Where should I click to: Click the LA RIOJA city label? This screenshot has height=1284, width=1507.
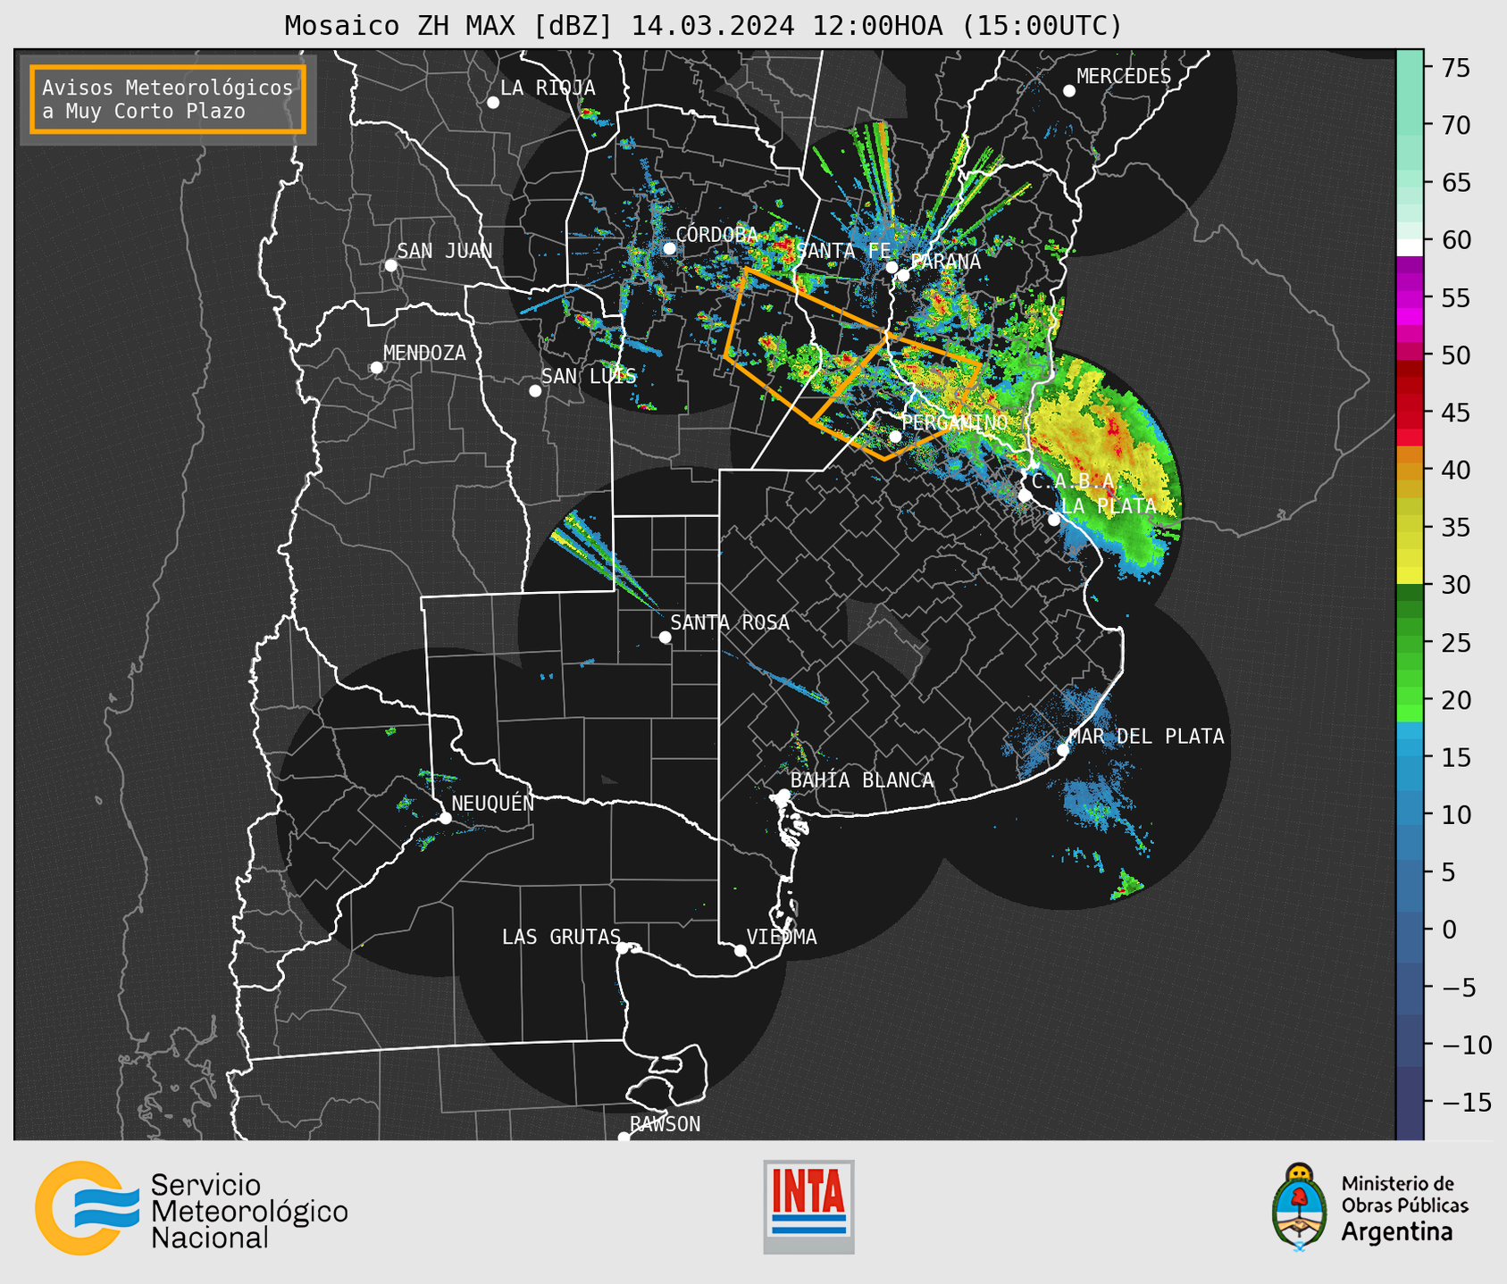point(548,88)
